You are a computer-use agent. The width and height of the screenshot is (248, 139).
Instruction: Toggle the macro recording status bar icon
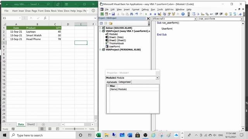coord(13,129)
